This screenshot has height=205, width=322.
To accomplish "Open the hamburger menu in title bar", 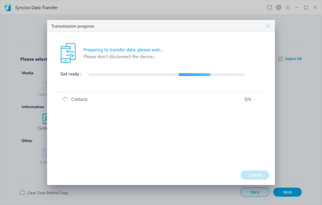I will 288,8.
